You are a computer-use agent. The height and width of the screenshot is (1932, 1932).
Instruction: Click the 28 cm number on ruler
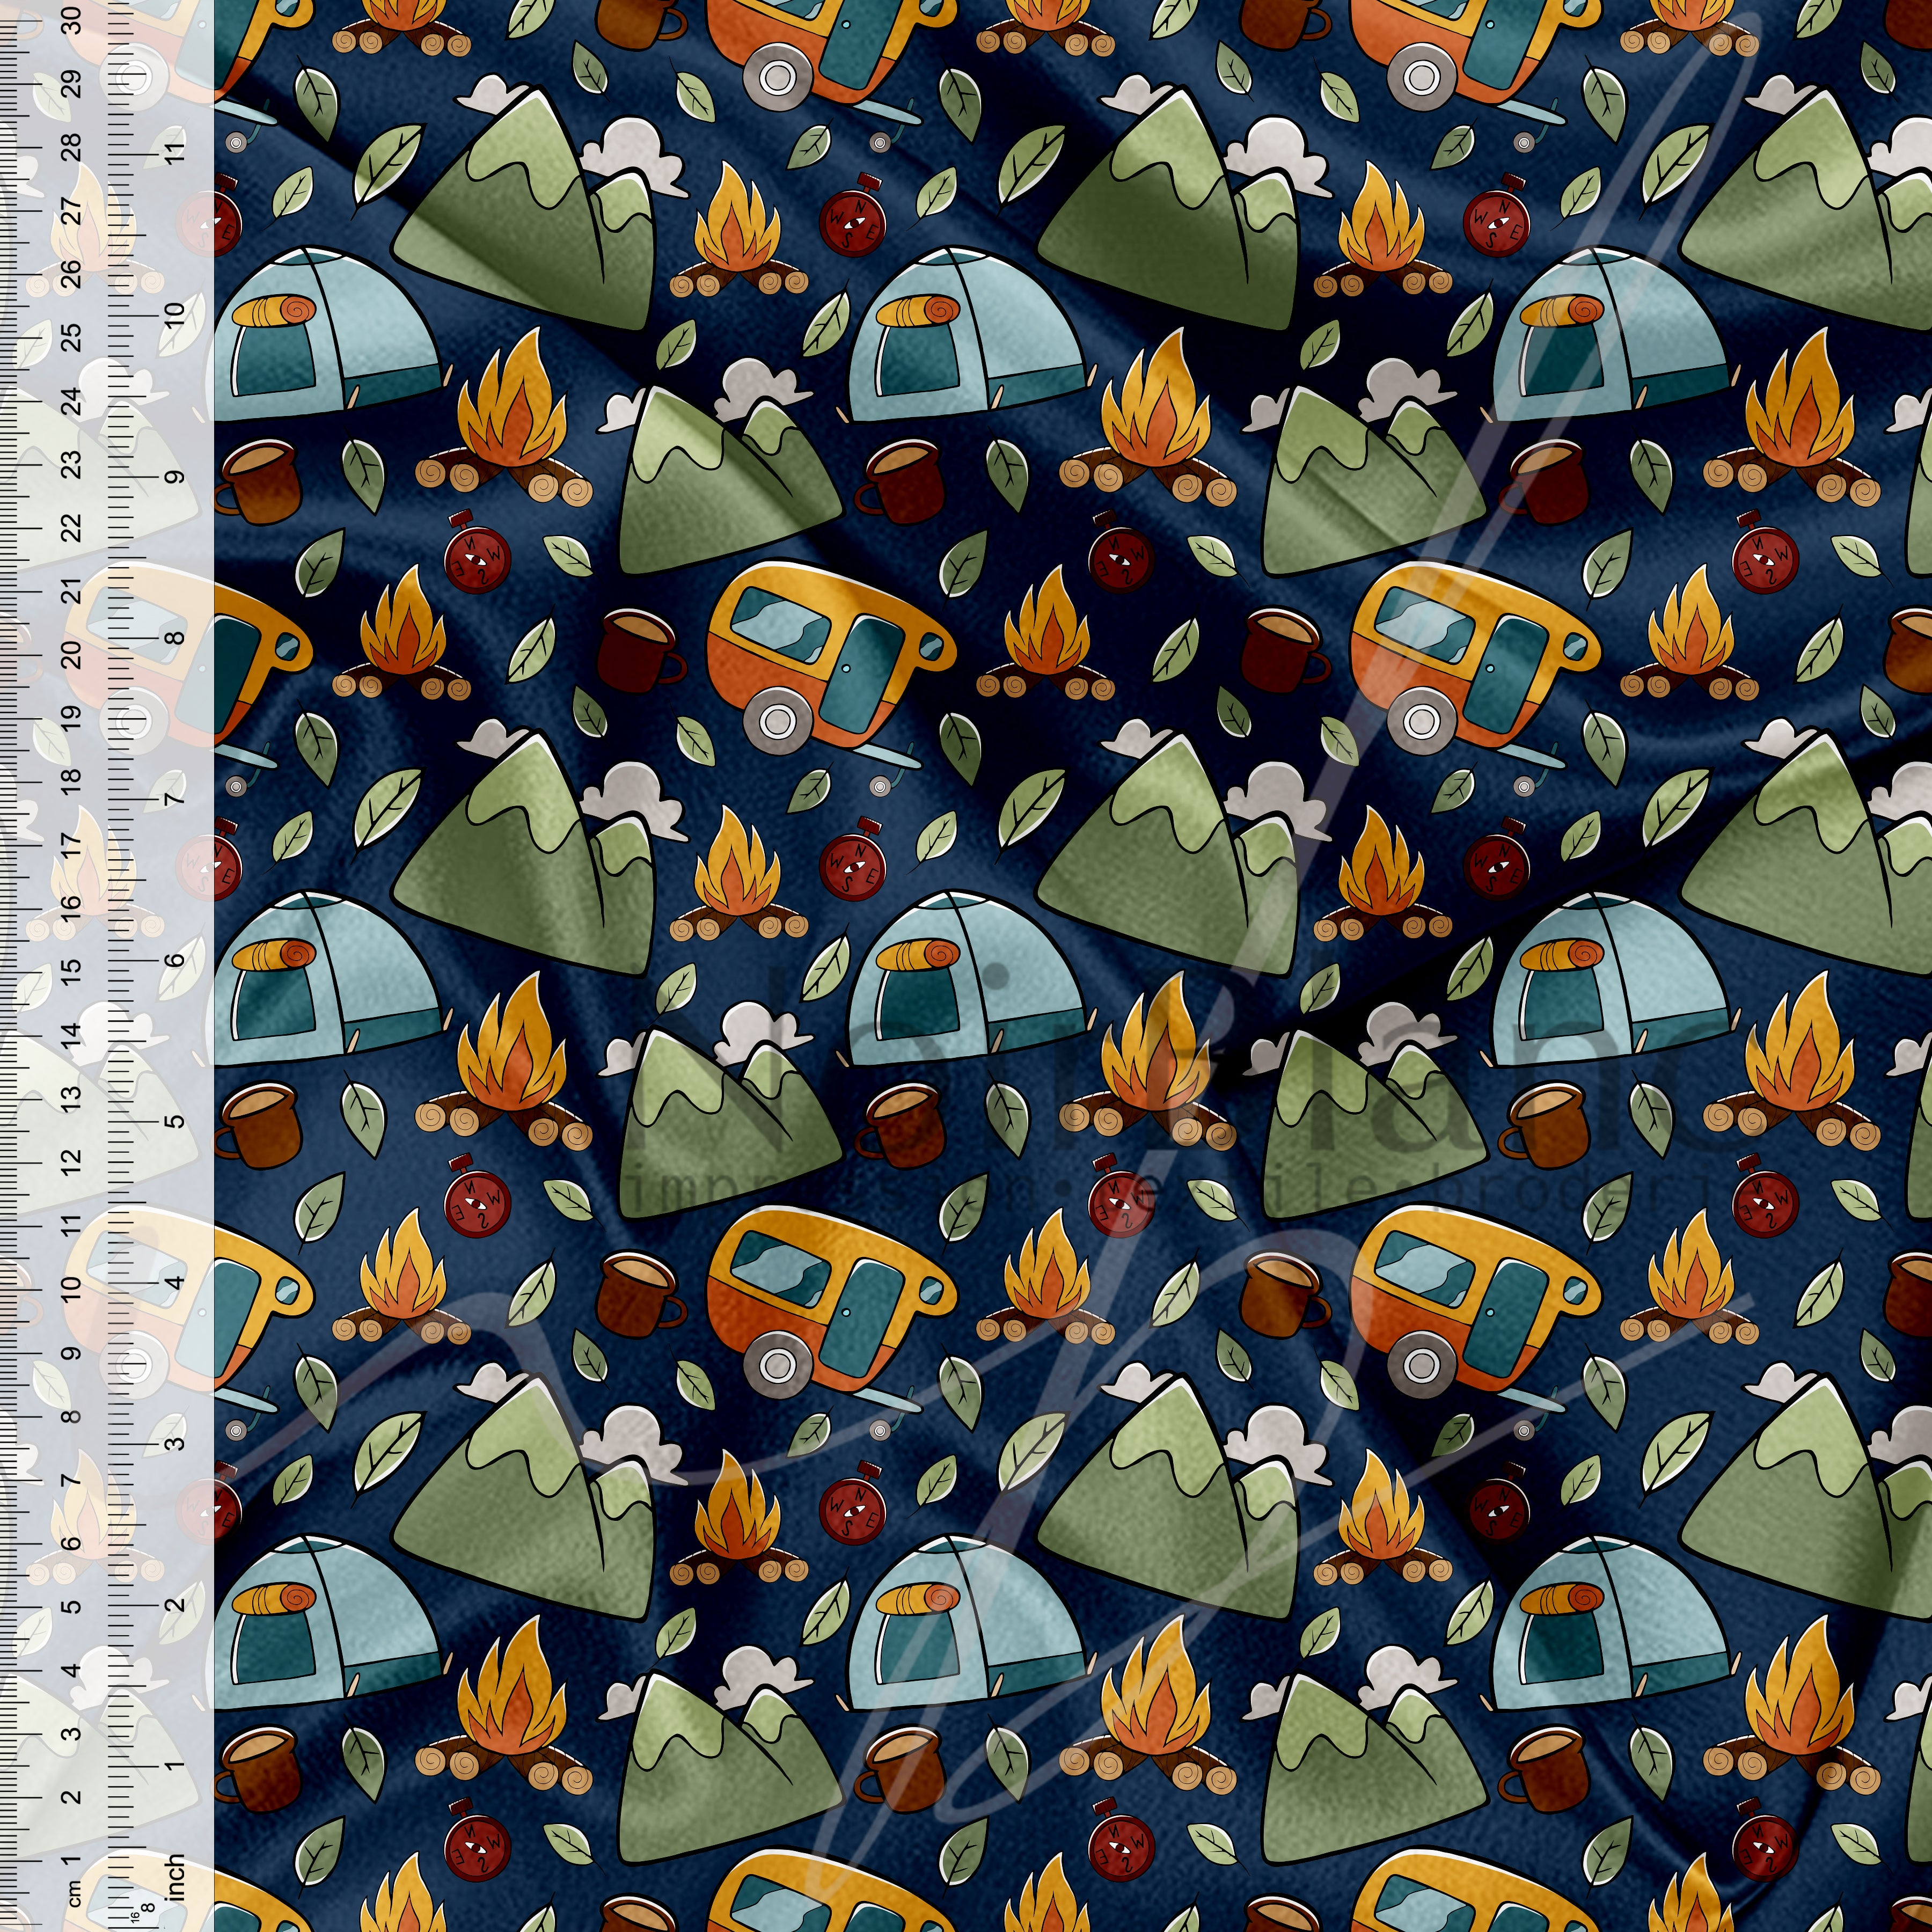71,147
